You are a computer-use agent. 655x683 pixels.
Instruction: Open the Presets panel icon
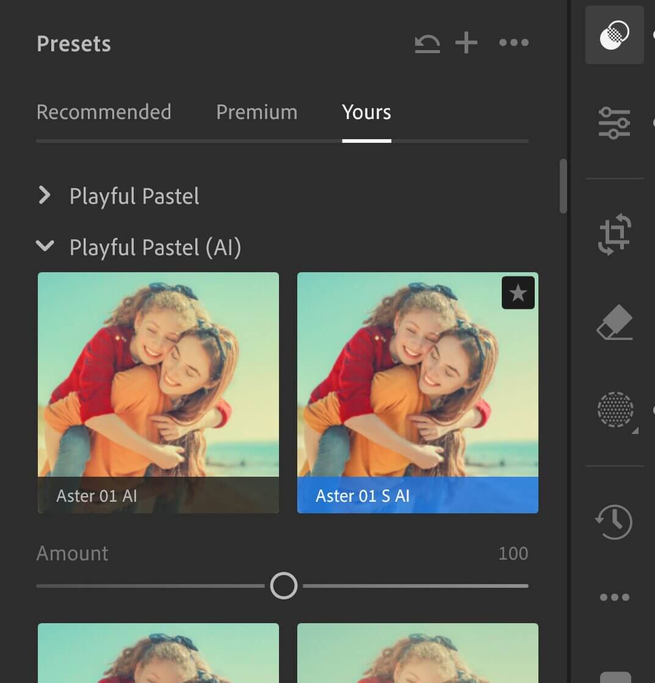[614, 35]
